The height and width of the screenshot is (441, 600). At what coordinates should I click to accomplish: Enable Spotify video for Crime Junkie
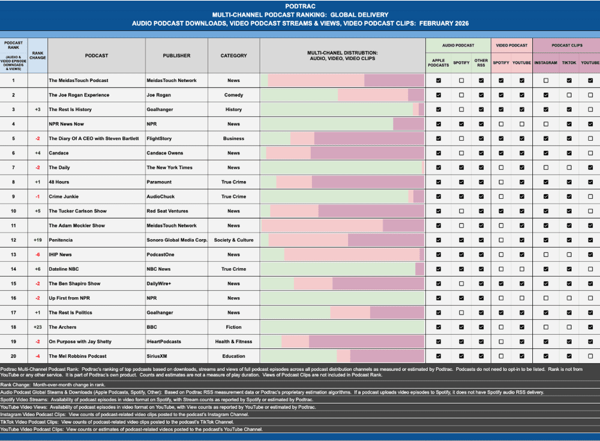(501, 196)
